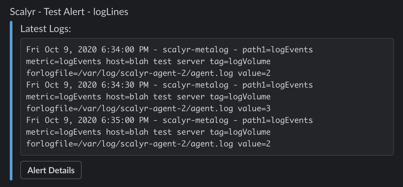
Task: Click "Test Alert" in the message title
Action: 64,12
